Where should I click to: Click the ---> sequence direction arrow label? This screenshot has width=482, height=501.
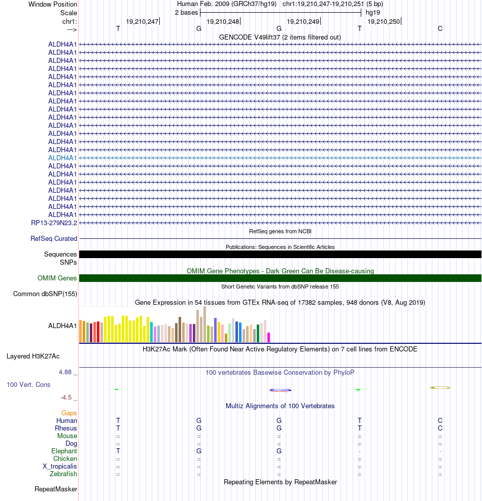coord(72,30)
